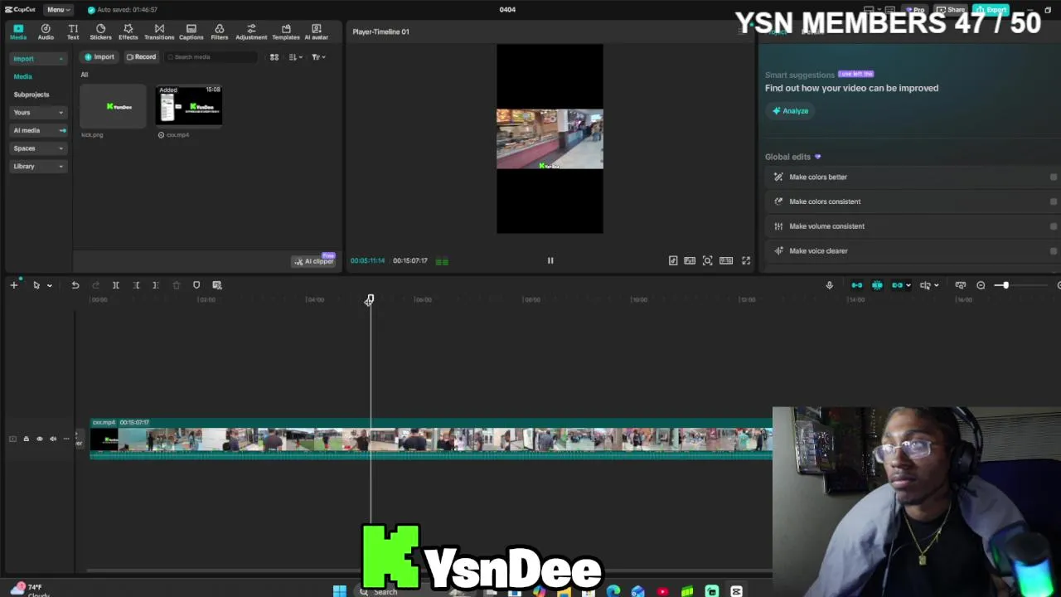Open the media filter dropdown
This screenshot has height=597, width=1061.
318,57
